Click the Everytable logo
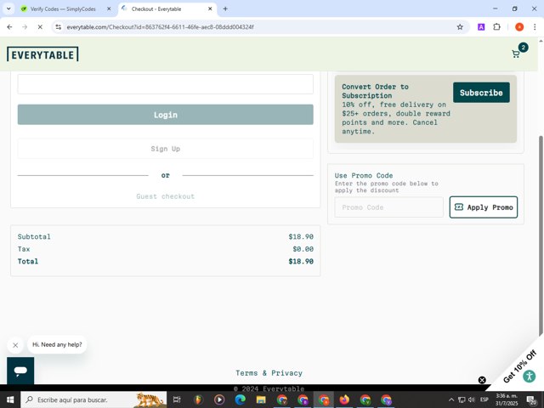544x408 pixels. 42,54
